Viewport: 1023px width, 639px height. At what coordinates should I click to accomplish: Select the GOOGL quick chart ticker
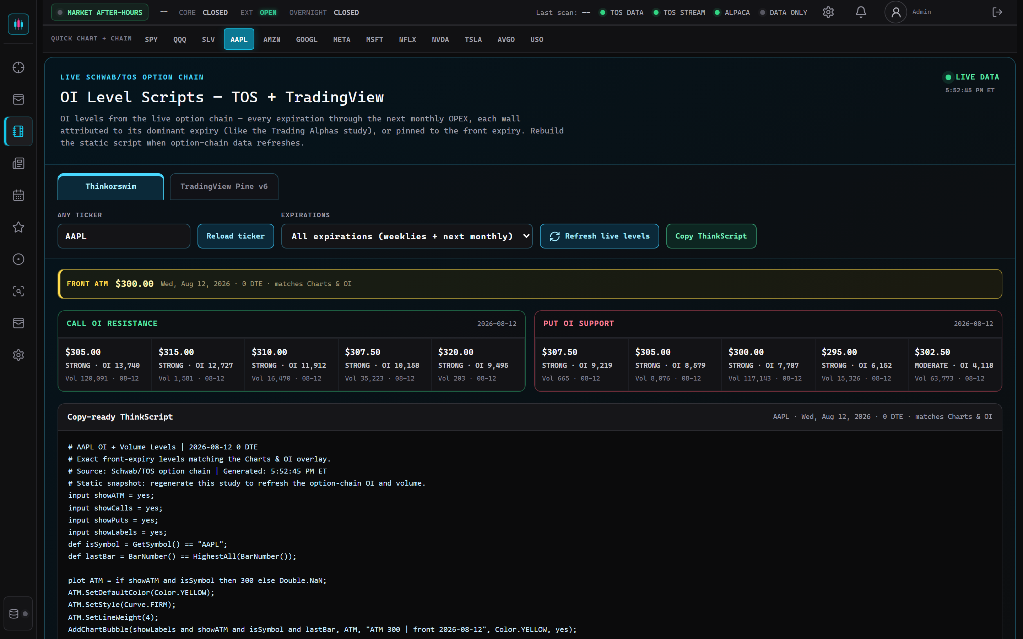tap(307, 39)
